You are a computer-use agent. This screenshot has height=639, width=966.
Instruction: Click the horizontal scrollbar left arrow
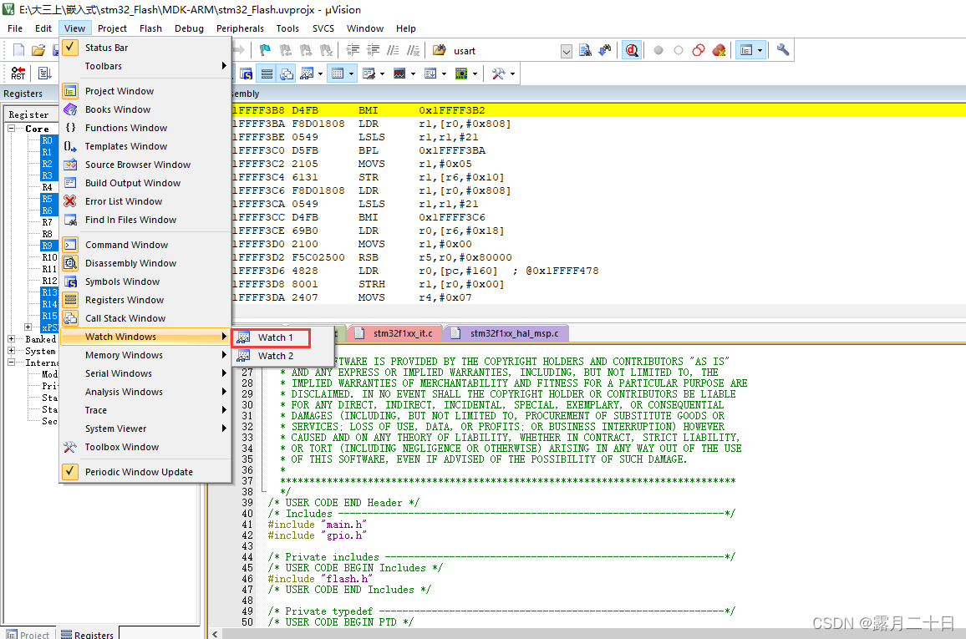coord(215,634)
